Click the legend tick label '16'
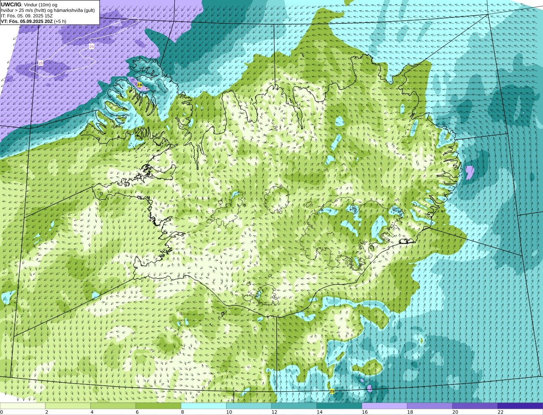The image size is (543, 415). 365,412
